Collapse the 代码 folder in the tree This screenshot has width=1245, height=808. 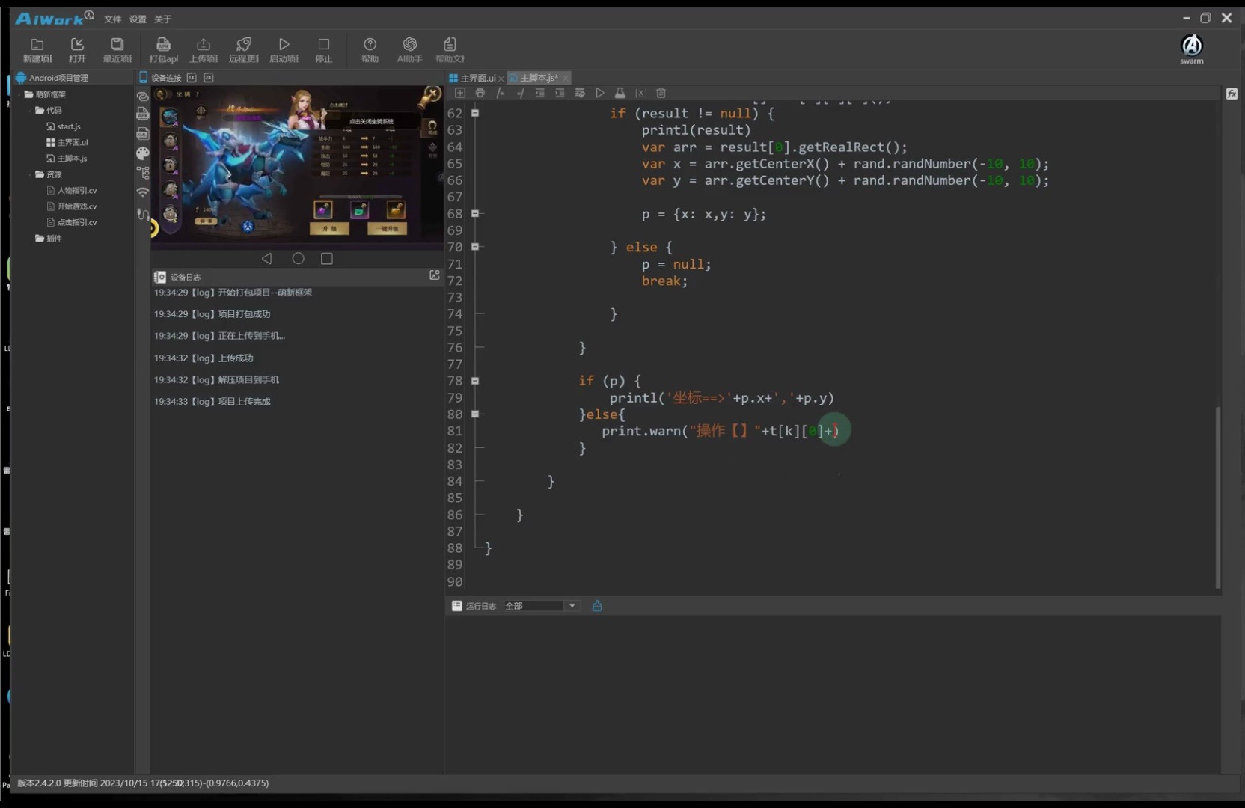click(x=31, y=110)
